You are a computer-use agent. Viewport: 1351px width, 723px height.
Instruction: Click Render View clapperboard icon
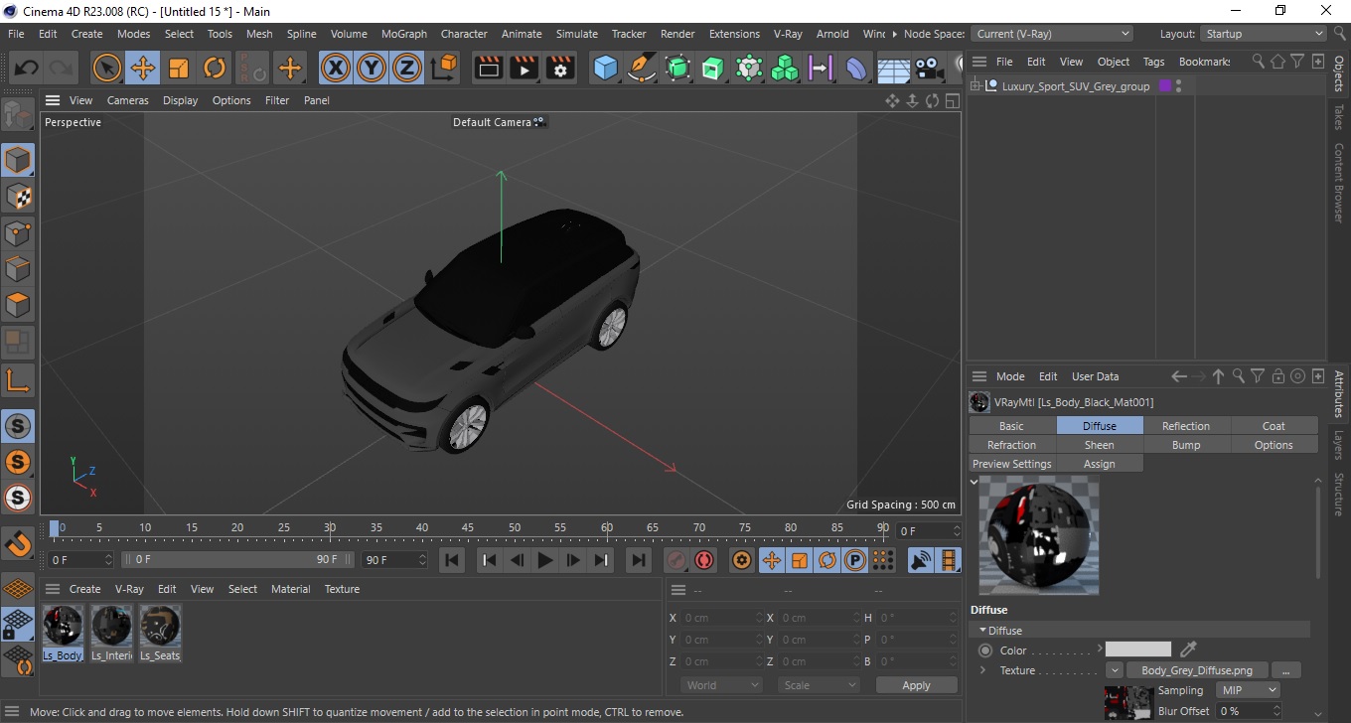click(x=489, y=69)
